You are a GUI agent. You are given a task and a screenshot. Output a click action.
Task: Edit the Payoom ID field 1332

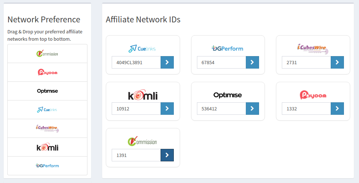click(306, 109)
